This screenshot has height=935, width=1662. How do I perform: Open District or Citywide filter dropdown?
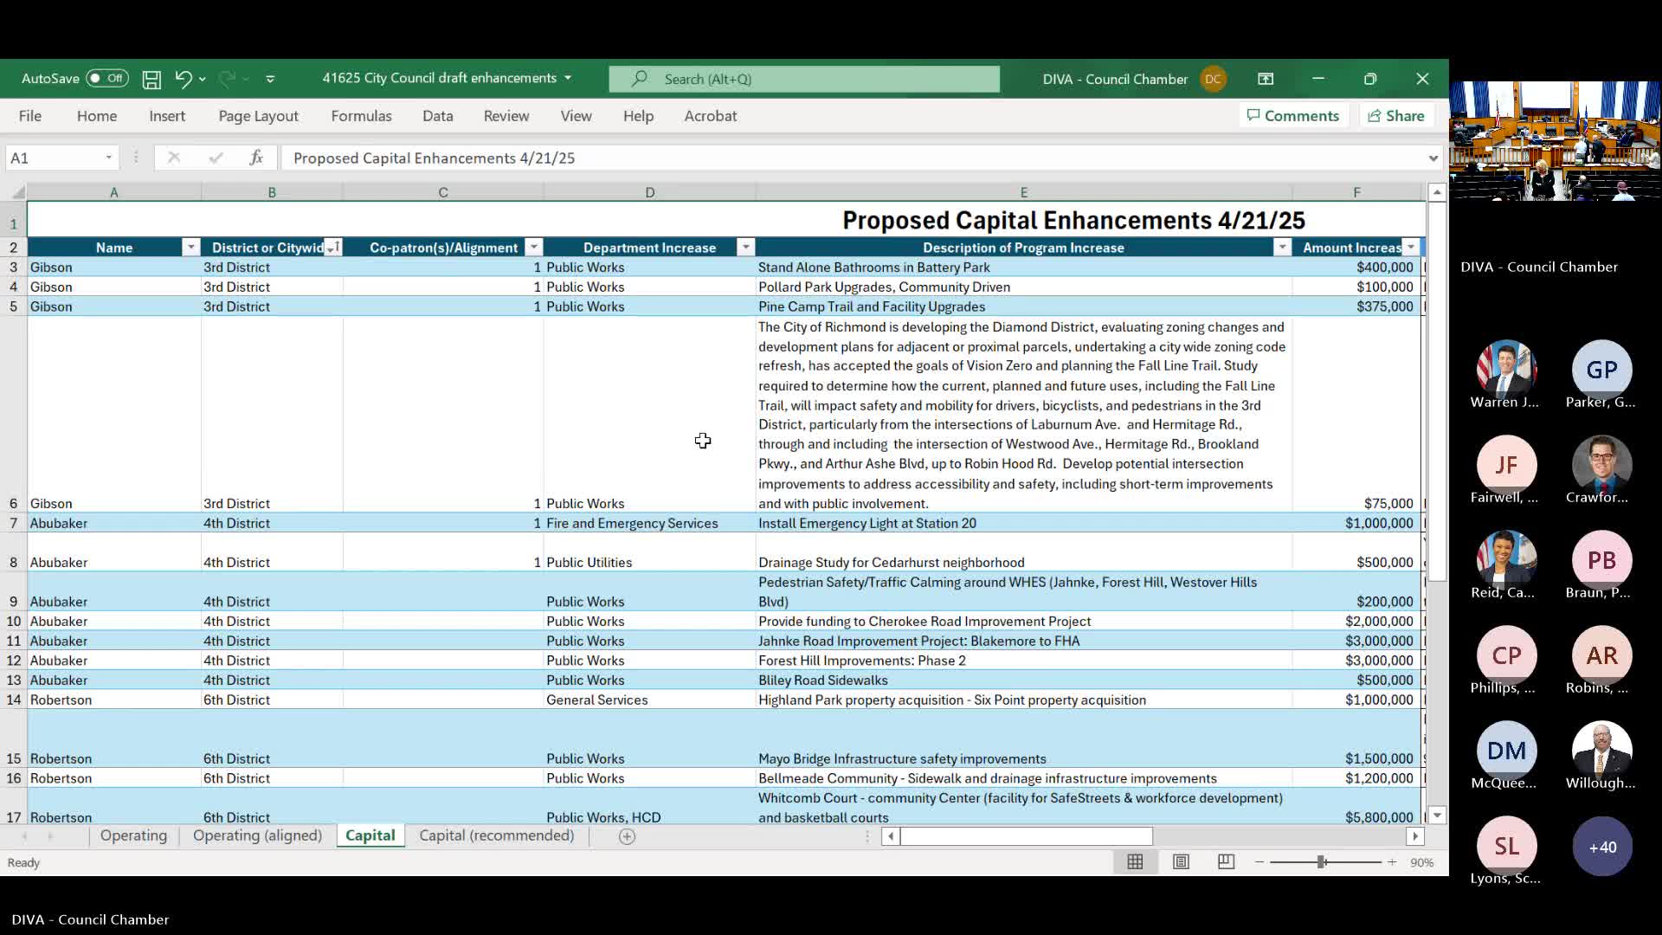(x=333, y=248)
